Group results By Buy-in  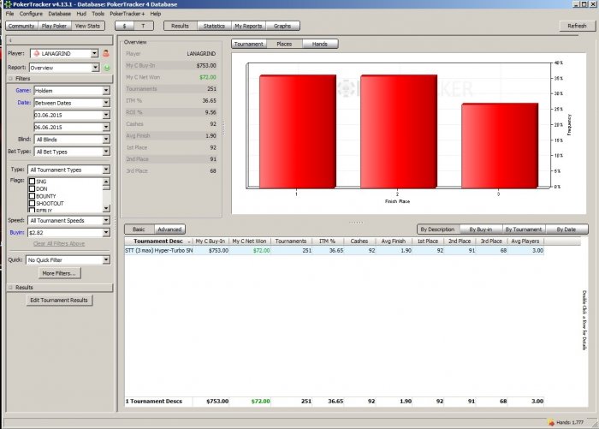[x=481, y=229]
